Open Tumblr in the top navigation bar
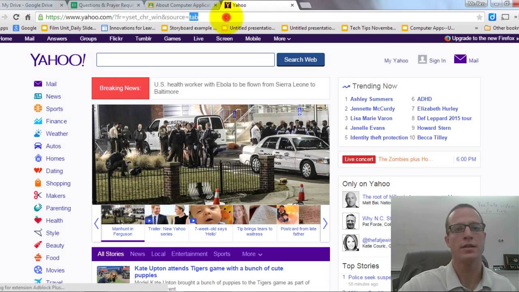Screen dimensions: 519x292 point(144,39)
